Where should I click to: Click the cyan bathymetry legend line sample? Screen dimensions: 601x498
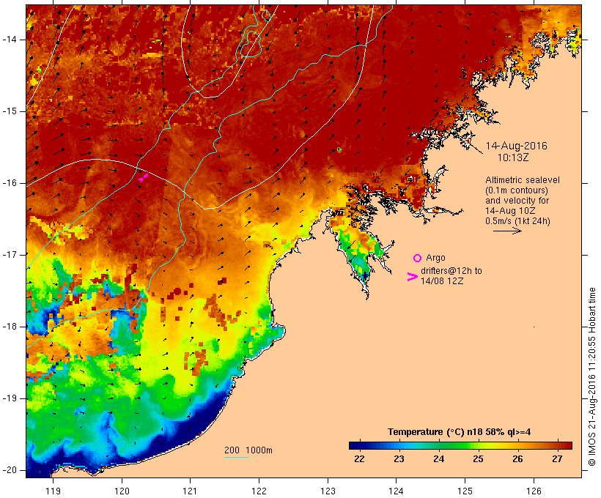click(237, 457)
